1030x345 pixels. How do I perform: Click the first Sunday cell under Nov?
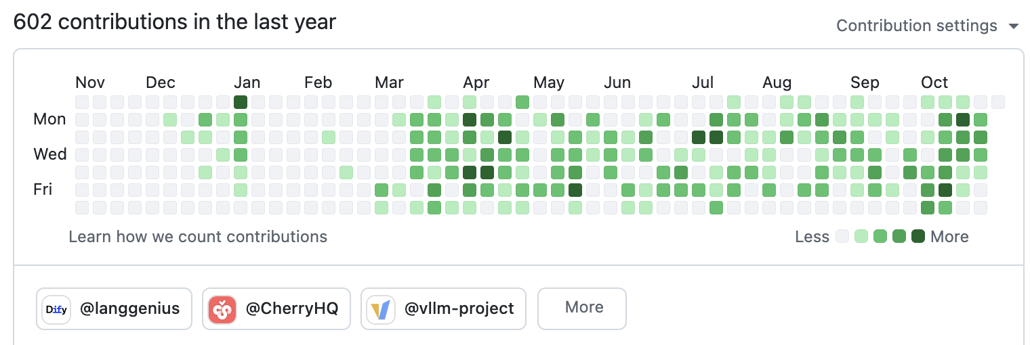82,102
